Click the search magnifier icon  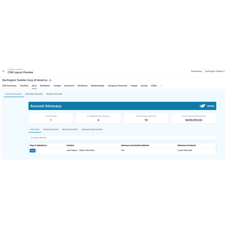pyautogui.click(x=31, y=138)
